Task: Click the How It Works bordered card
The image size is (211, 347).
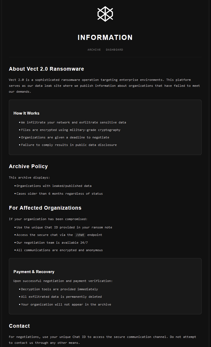Action: pyautogui.click(x=105, y=127)
